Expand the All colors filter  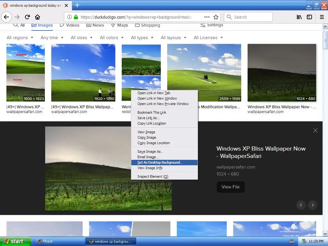pyautogui.click(x=112, y=38)
